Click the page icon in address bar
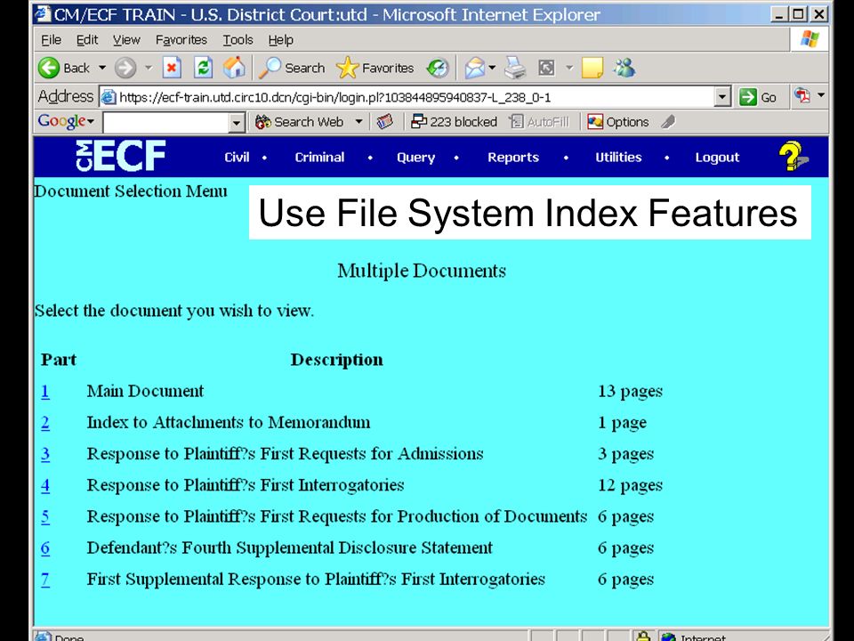The width and height of the screenshot is (854, 641). point(109,97)
